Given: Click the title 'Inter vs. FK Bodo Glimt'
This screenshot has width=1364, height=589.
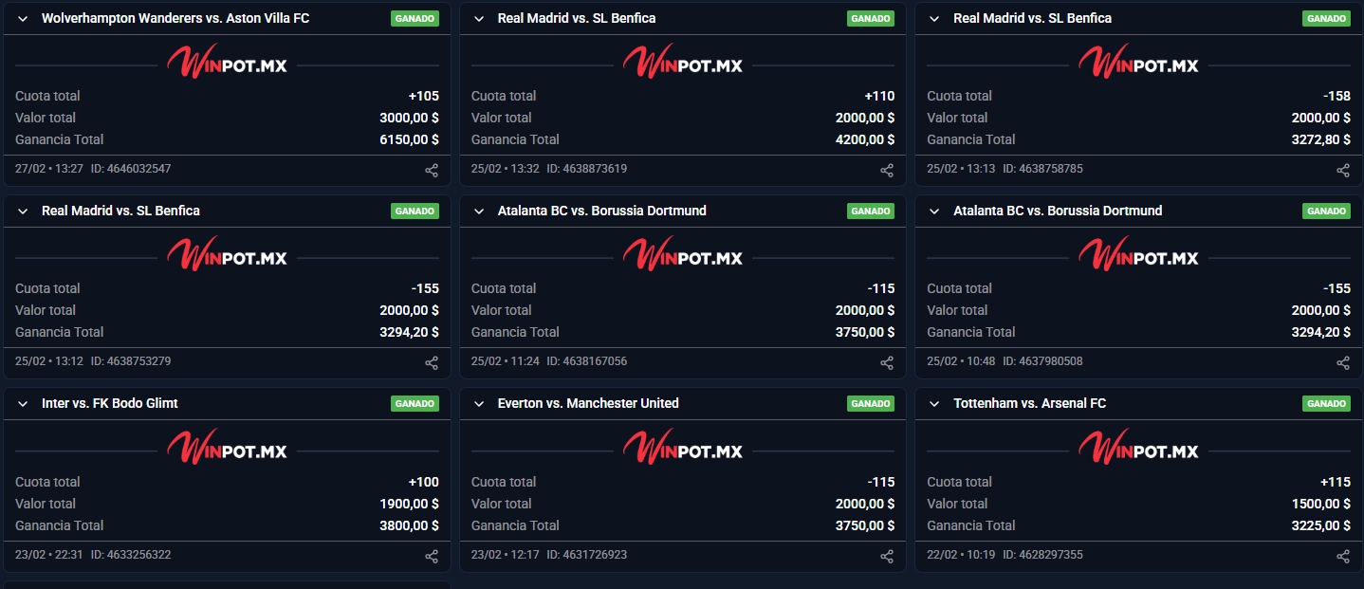Looking at the screenshot, I should [110, 403].
